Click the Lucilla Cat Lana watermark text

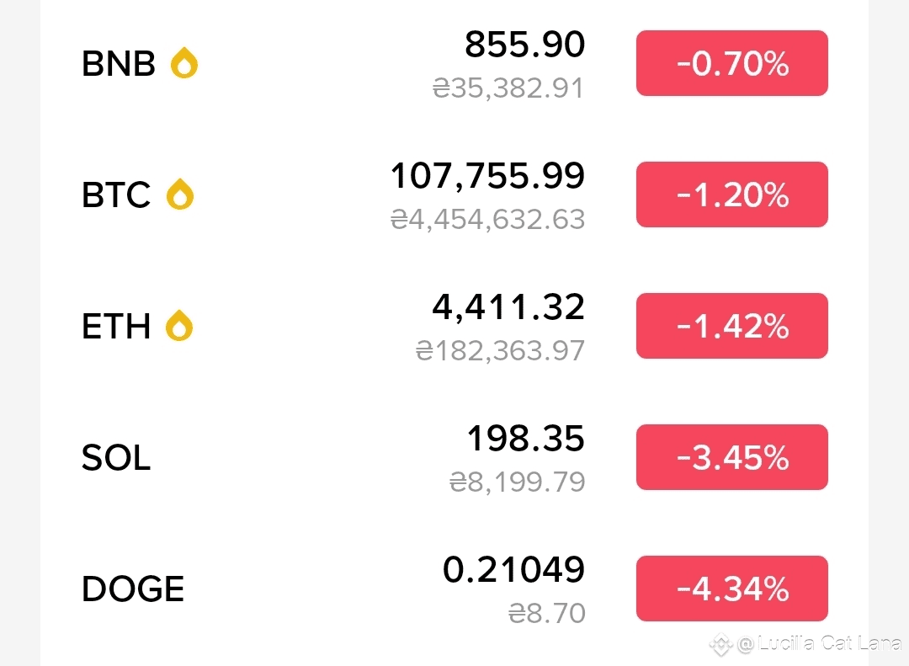coord(819,643)
